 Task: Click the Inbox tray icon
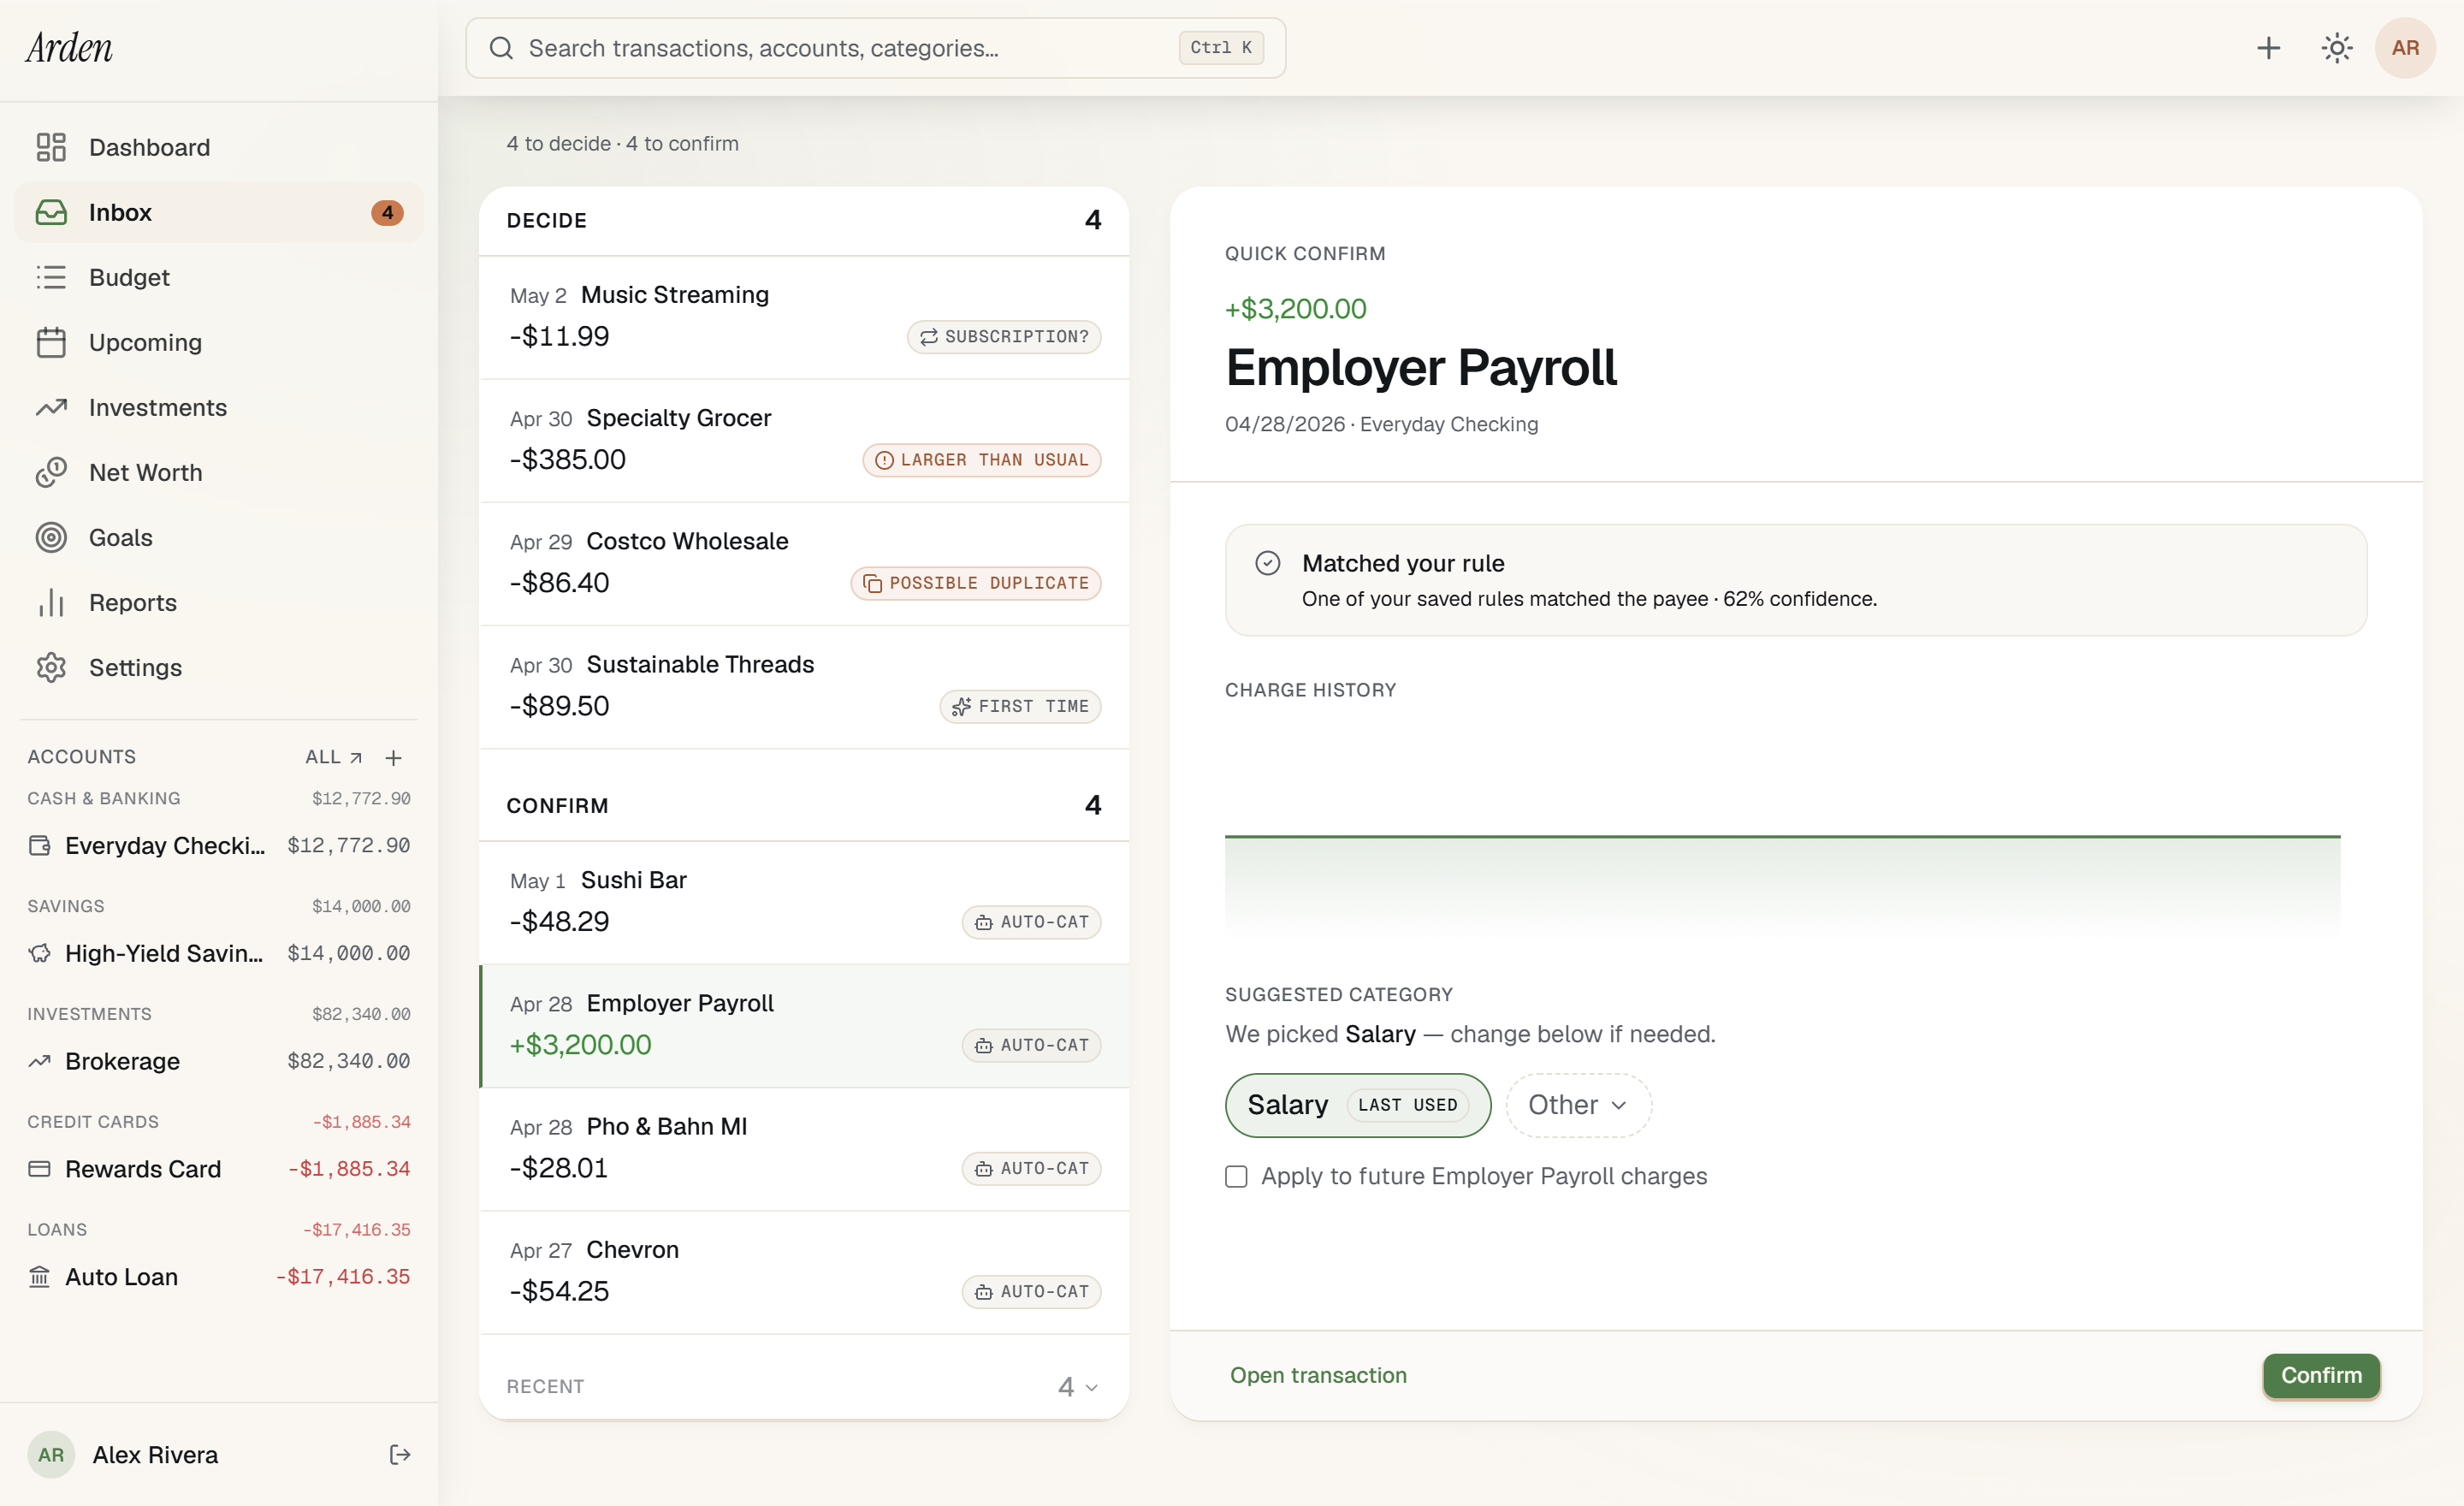(x=51, y=212)
